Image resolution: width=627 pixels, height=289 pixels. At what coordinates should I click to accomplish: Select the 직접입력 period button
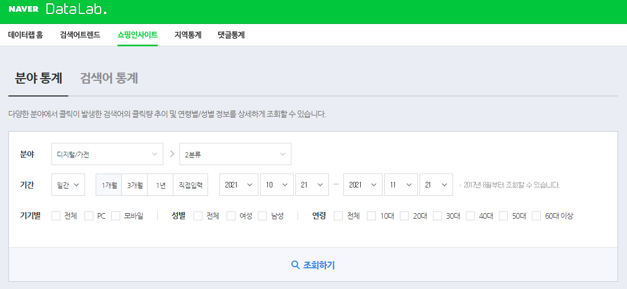pos(191,185)
